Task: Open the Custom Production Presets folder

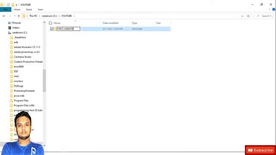Action: (28, 62)
